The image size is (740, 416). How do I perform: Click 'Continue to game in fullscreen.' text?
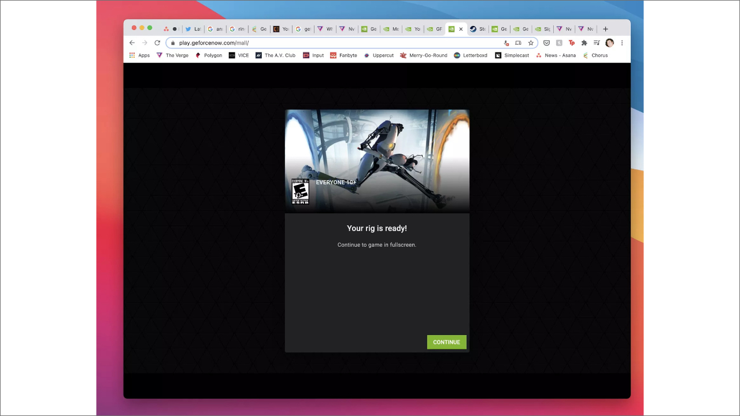377,245
